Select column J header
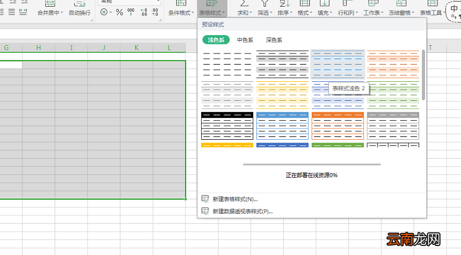The height and width of the screenshot is (255, 461). [104, 47]
